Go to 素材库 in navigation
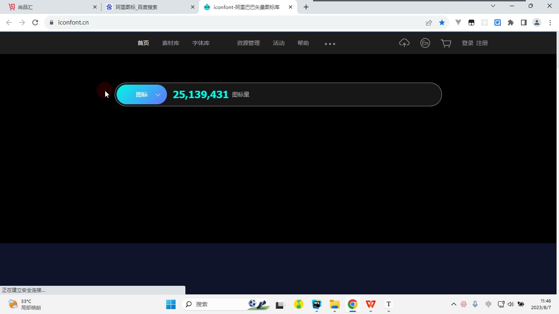Image resolution: width=559 pixels, height=314 pixels. [171, 43]
